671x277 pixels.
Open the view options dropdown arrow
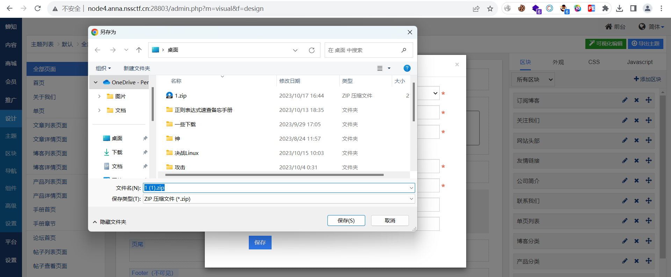[389, 68]
